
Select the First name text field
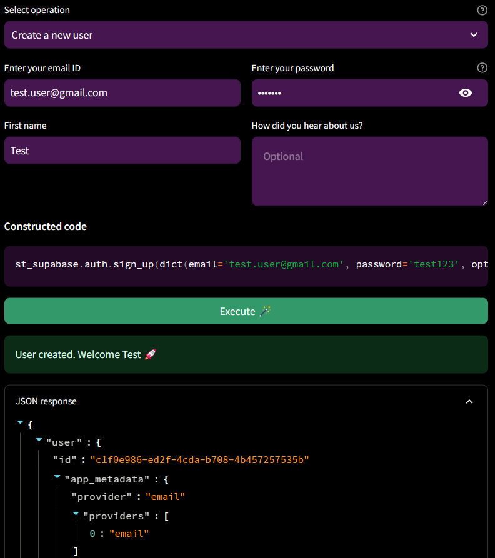coord(122,150)
